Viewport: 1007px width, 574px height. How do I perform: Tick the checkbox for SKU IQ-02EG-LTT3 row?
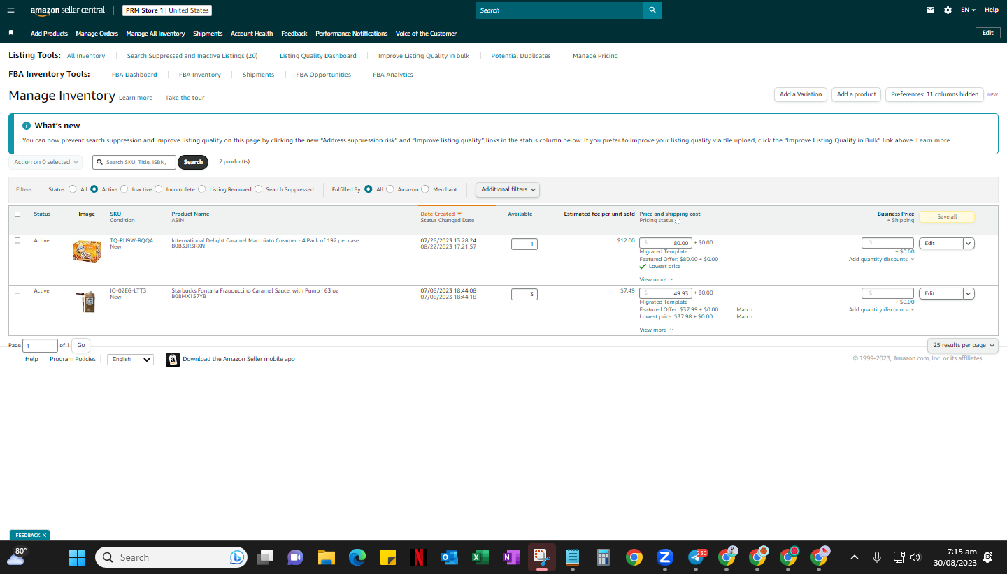click(x=17, y=290)
